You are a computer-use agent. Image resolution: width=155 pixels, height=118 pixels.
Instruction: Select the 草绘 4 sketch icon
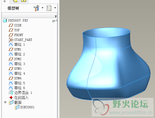coord(11,73)
